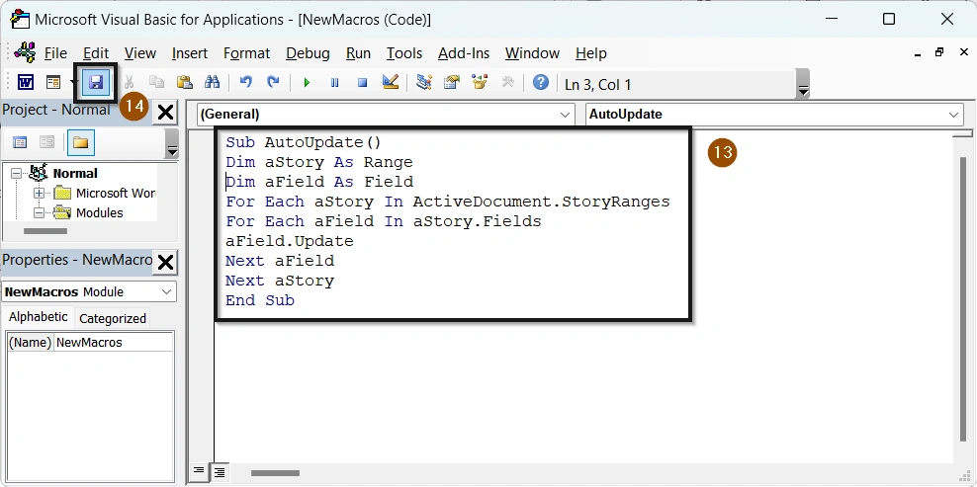Click the Reset stop icon
This screenshot has height=487, width=977.
point(363,82)
